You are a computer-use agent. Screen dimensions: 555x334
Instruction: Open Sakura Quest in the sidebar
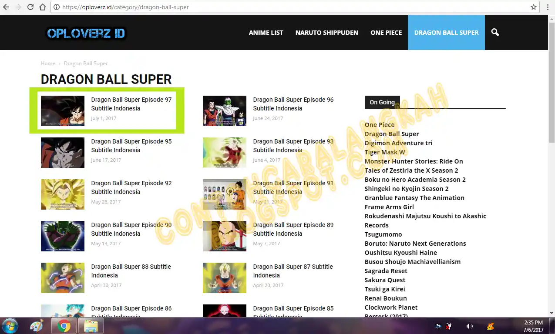click(385, 280)
